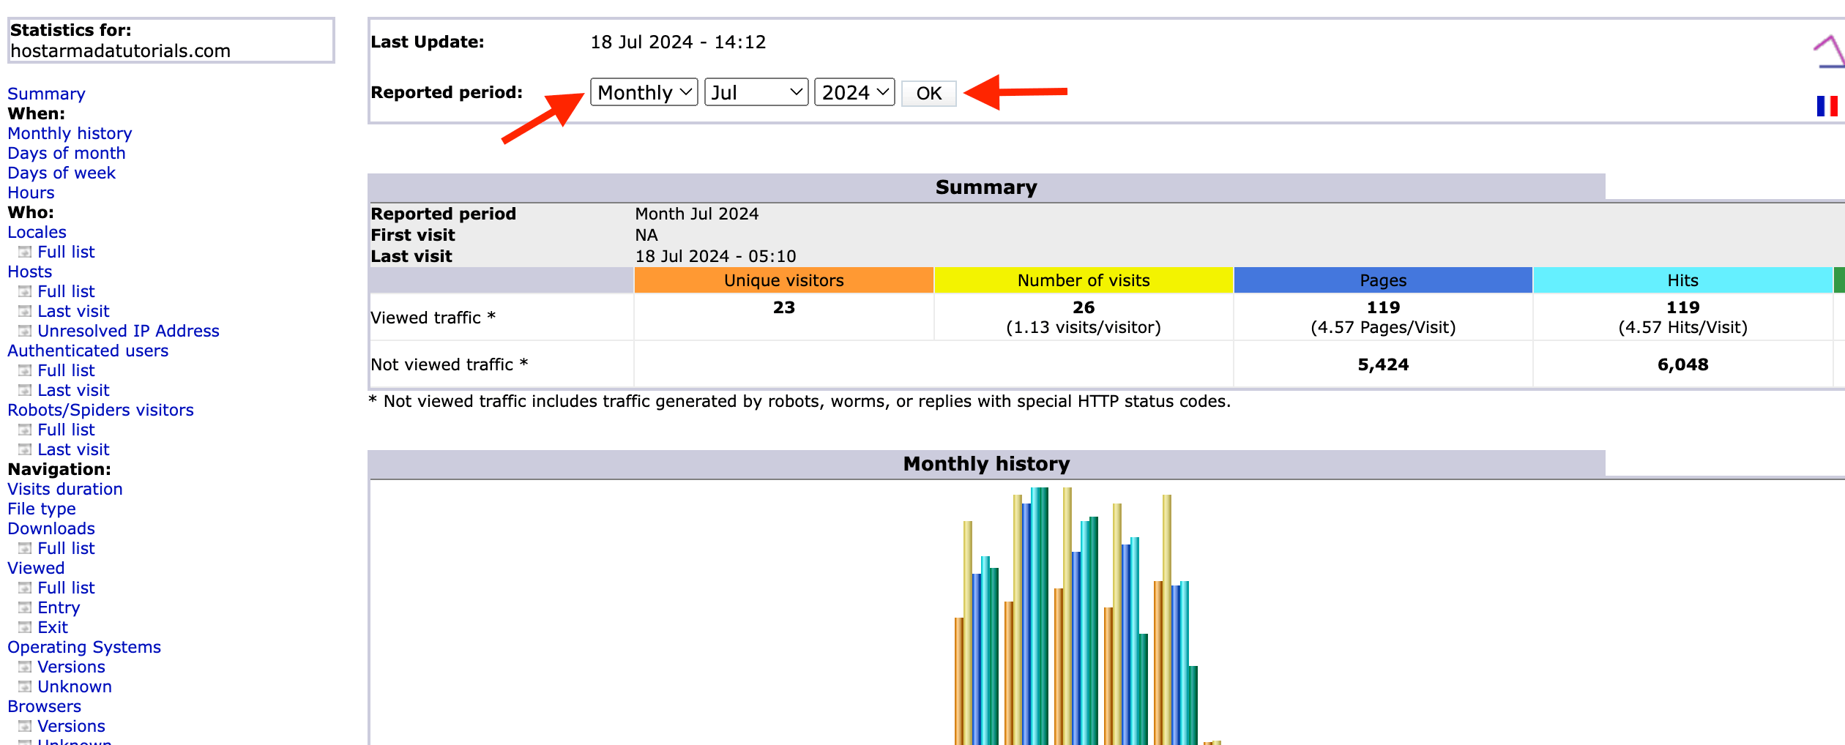Open the Viewed link
This screenshot has width=1845, height=745.
36,568
